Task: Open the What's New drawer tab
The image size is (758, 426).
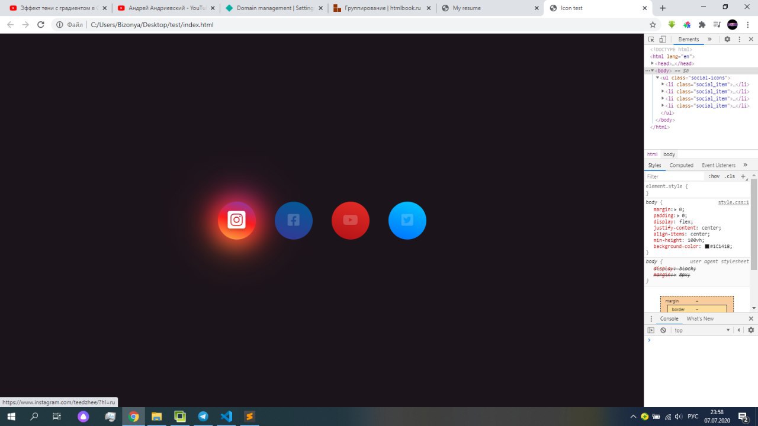Action: 700,318
